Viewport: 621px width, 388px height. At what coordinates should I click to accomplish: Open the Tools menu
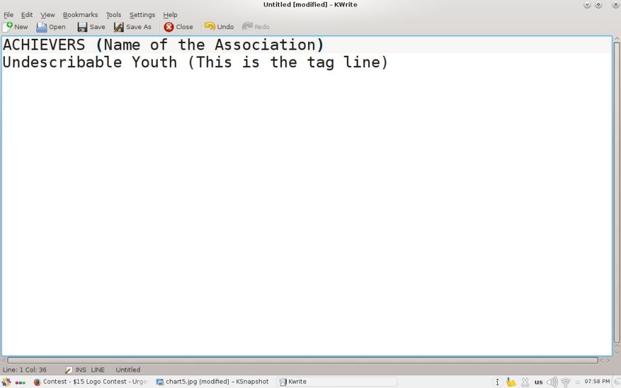point(113,15)
